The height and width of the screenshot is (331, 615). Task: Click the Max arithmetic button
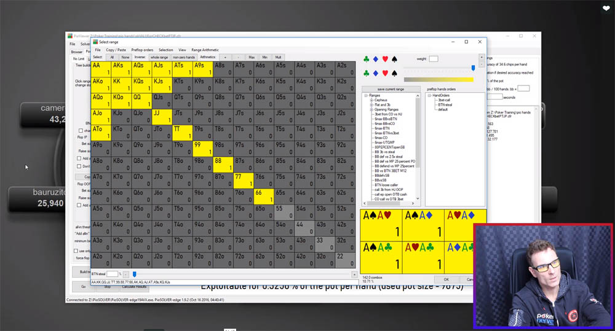(x=252, y=57)
